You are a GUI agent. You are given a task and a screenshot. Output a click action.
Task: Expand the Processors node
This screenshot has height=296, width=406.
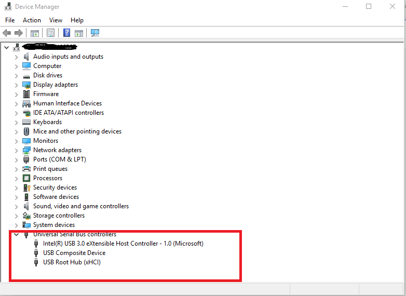16,179
